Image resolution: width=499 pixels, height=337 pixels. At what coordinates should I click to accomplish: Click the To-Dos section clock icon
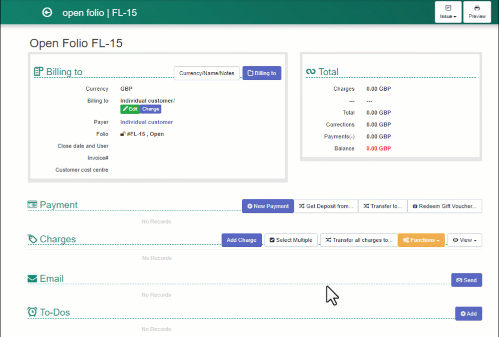[x=32, y=312]
